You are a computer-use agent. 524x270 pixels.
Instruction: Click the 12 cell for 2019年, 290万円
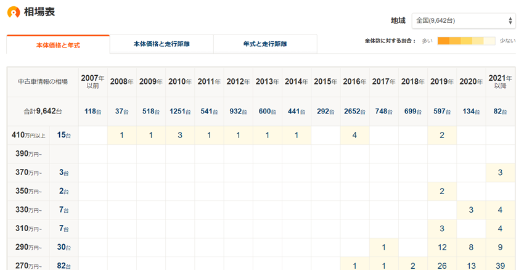[x=442, y=247]
